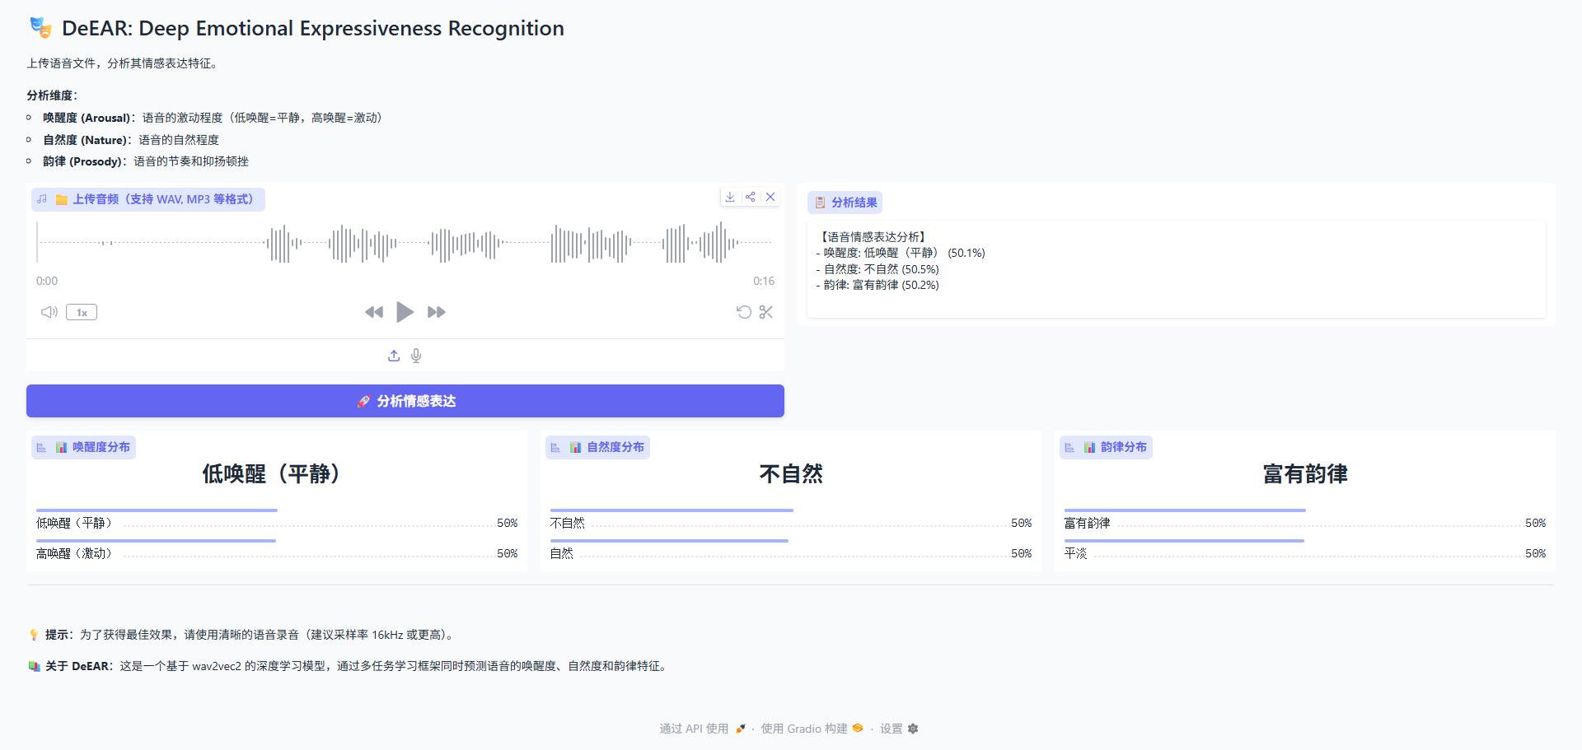
Task: Fast-forward the audio playback
Action: [x=437, y=312]
